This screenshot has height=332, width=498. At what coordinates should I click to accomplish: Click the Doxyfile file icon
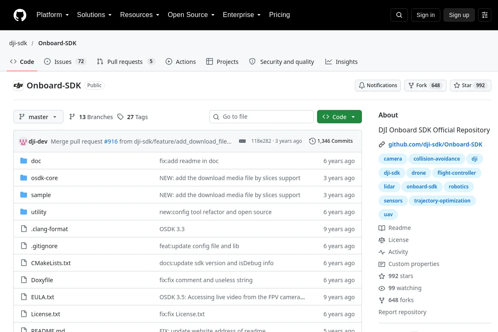click(x=24, y=280)
